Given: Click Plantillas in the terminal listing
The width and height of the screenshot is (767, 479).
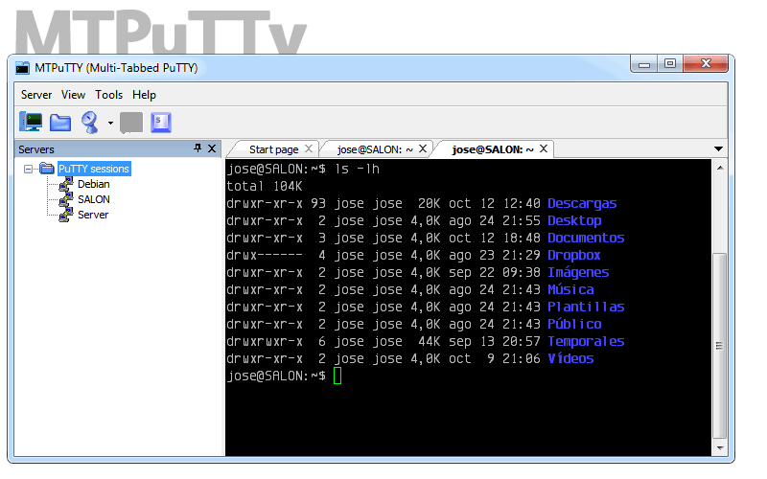Looking at the screenshot, I should click(x=586, y=307).
